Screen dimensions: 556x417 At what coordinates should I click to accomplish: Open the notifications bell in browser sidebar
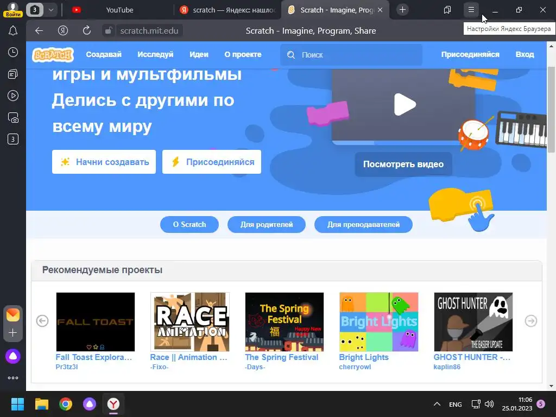point(13,31)
